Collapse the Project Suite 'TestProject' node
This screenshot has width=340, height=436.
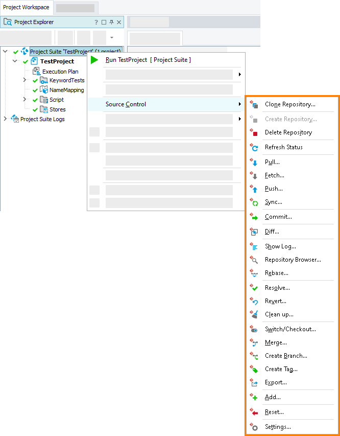(5, 51)
